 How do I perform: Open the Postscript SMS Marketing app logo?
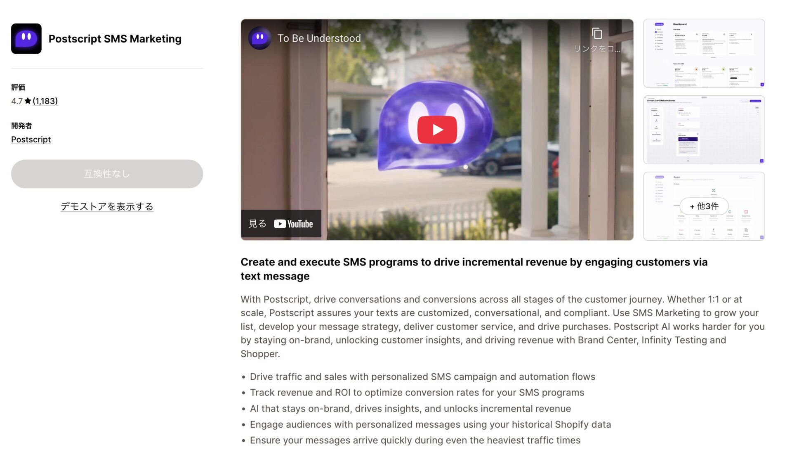pyautogui.click(x=26, y=38)
